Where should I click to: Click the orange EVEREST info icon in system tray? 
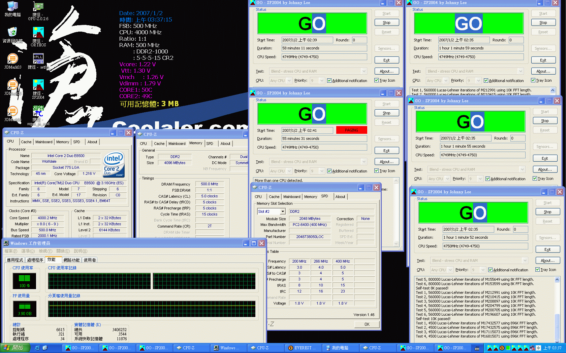[x=502, y=348]
